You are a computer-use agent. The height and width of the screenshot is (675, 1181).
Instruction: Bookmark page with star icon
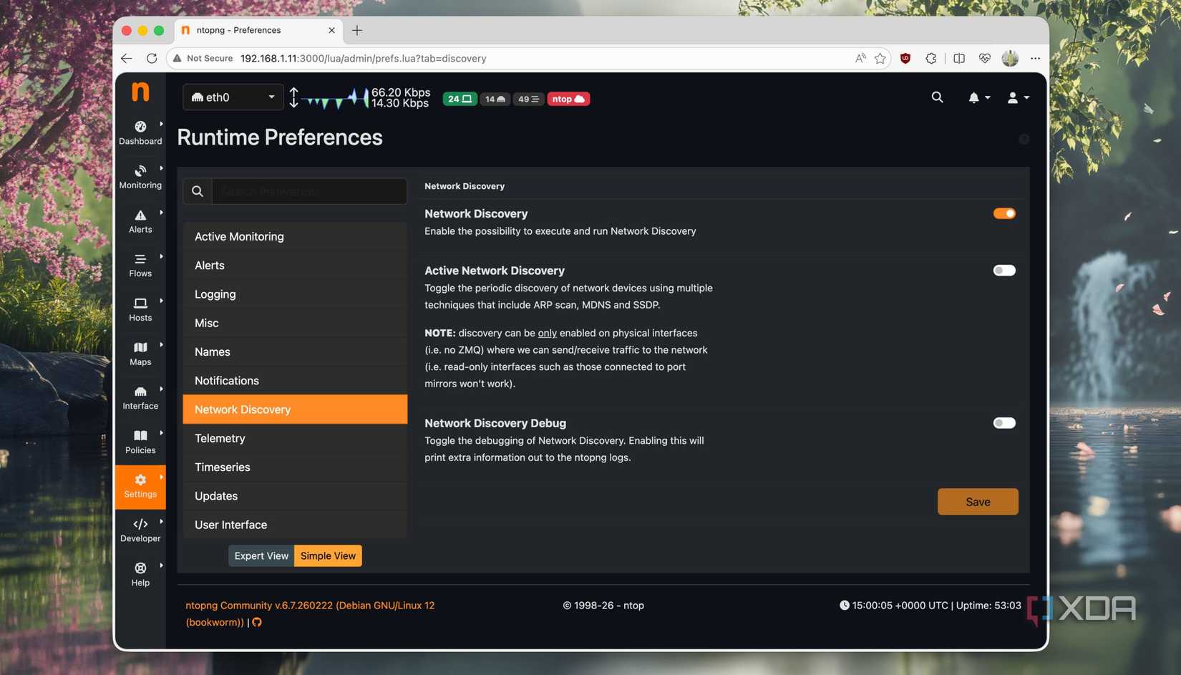tap(880, 59)
